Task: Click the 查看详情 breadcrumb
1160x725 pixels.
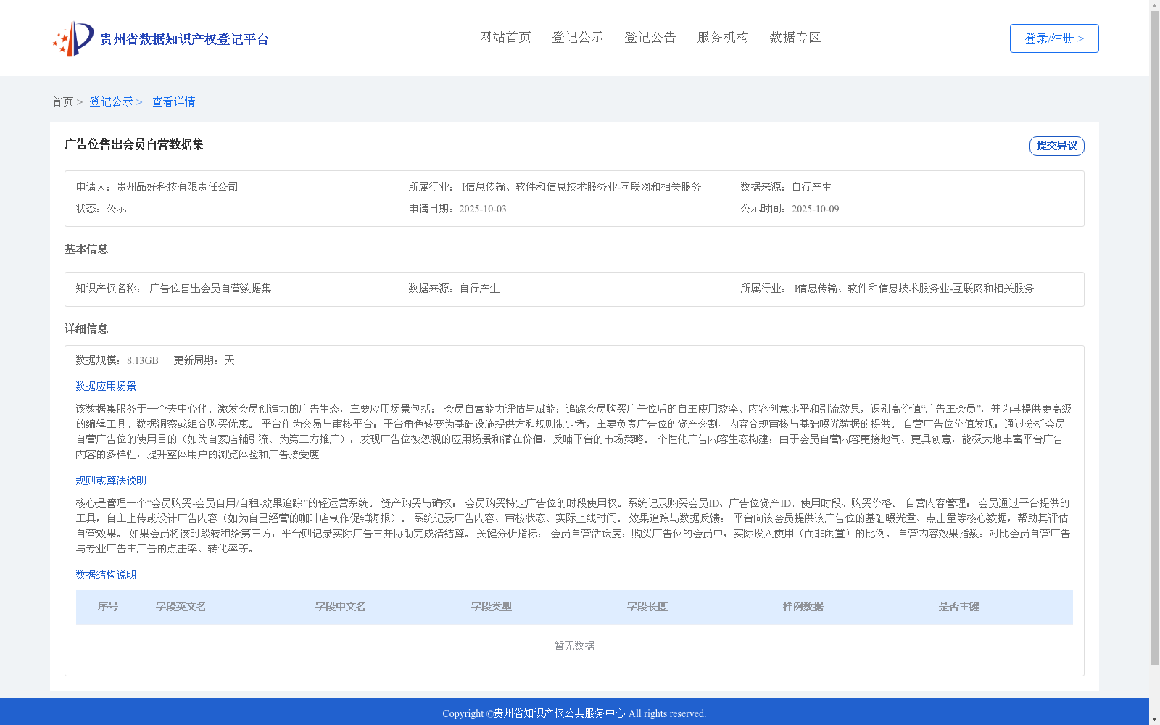Action: [x=173, y=101]
